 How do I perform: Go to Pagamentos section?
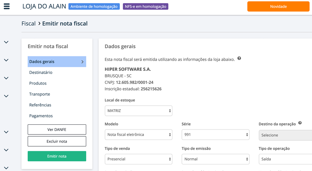(41, 116)
